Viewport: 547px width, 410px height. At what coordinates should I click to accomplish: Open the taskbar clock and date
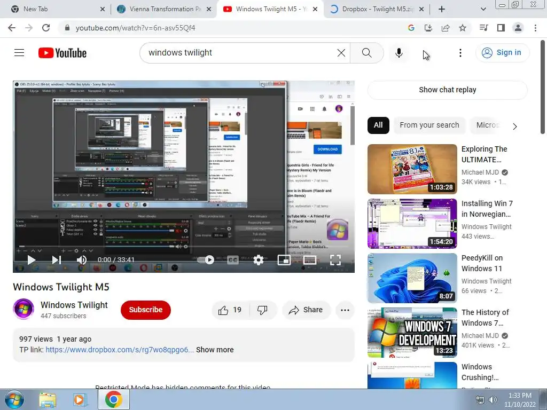point(519,400)
